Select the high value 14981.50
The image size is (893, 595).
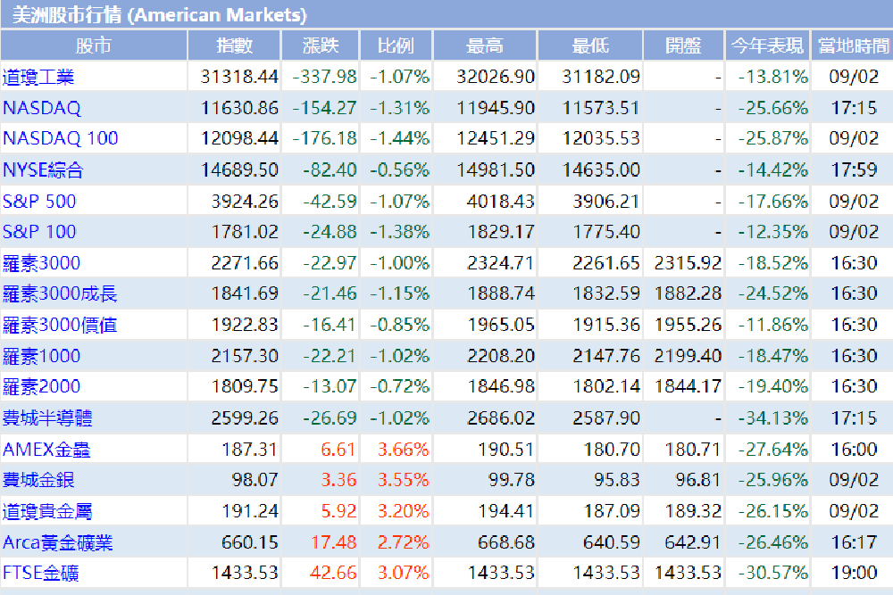pyautogui.click(x=496, y=169)
